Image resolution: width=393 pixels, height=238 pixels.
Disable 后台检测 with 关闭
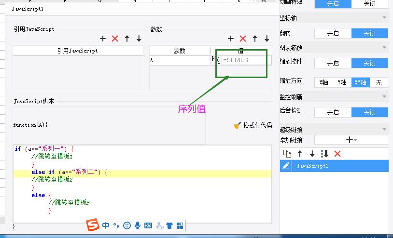[x=370, y=112]
